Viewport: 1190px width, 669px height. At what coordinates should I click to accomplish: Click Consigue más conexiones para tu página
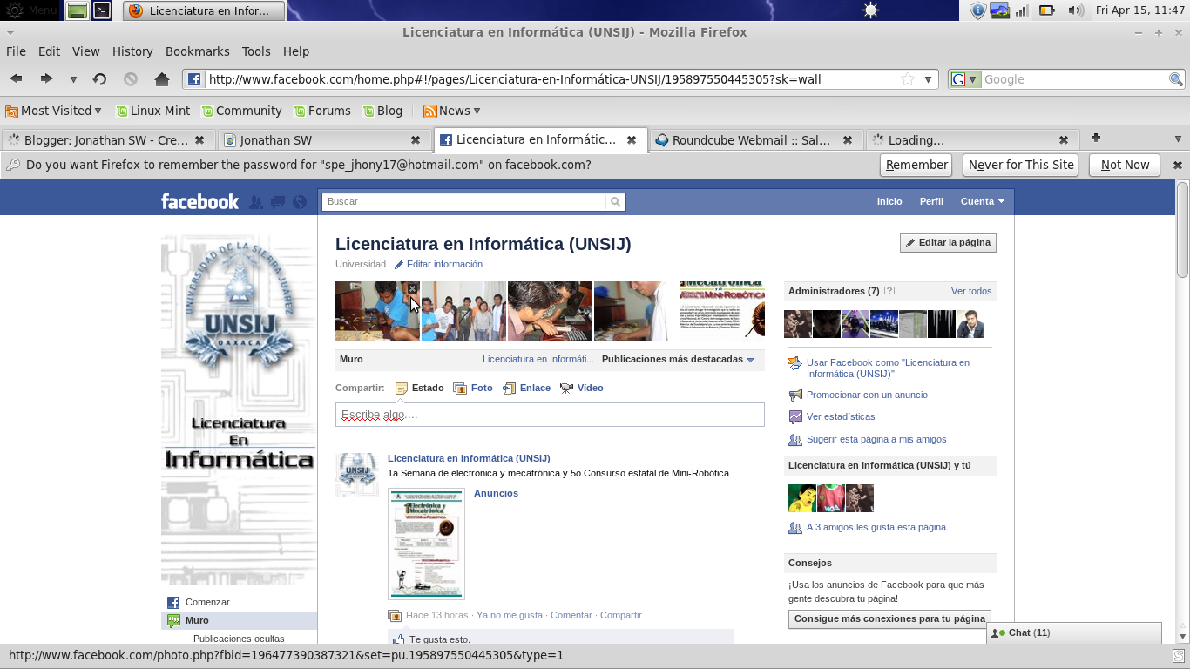coord(889,618)
